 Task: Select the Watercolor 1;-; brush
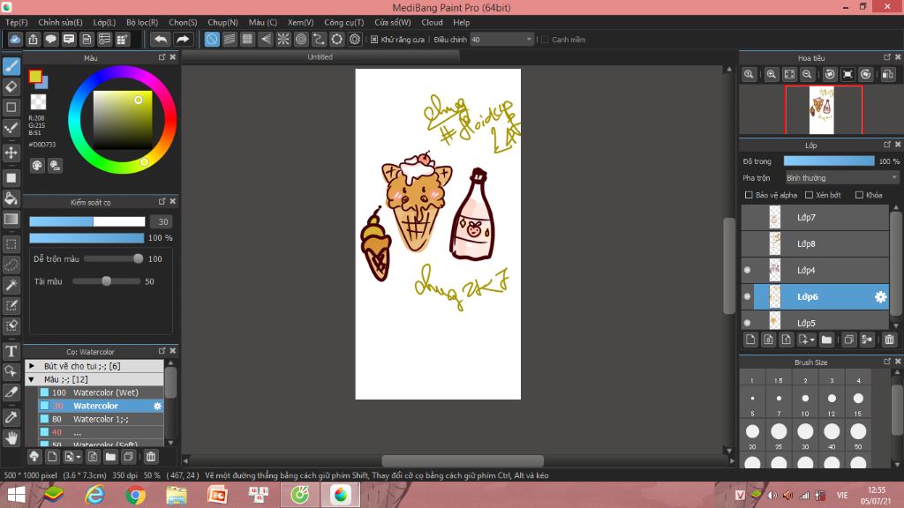tap(101, 419)
